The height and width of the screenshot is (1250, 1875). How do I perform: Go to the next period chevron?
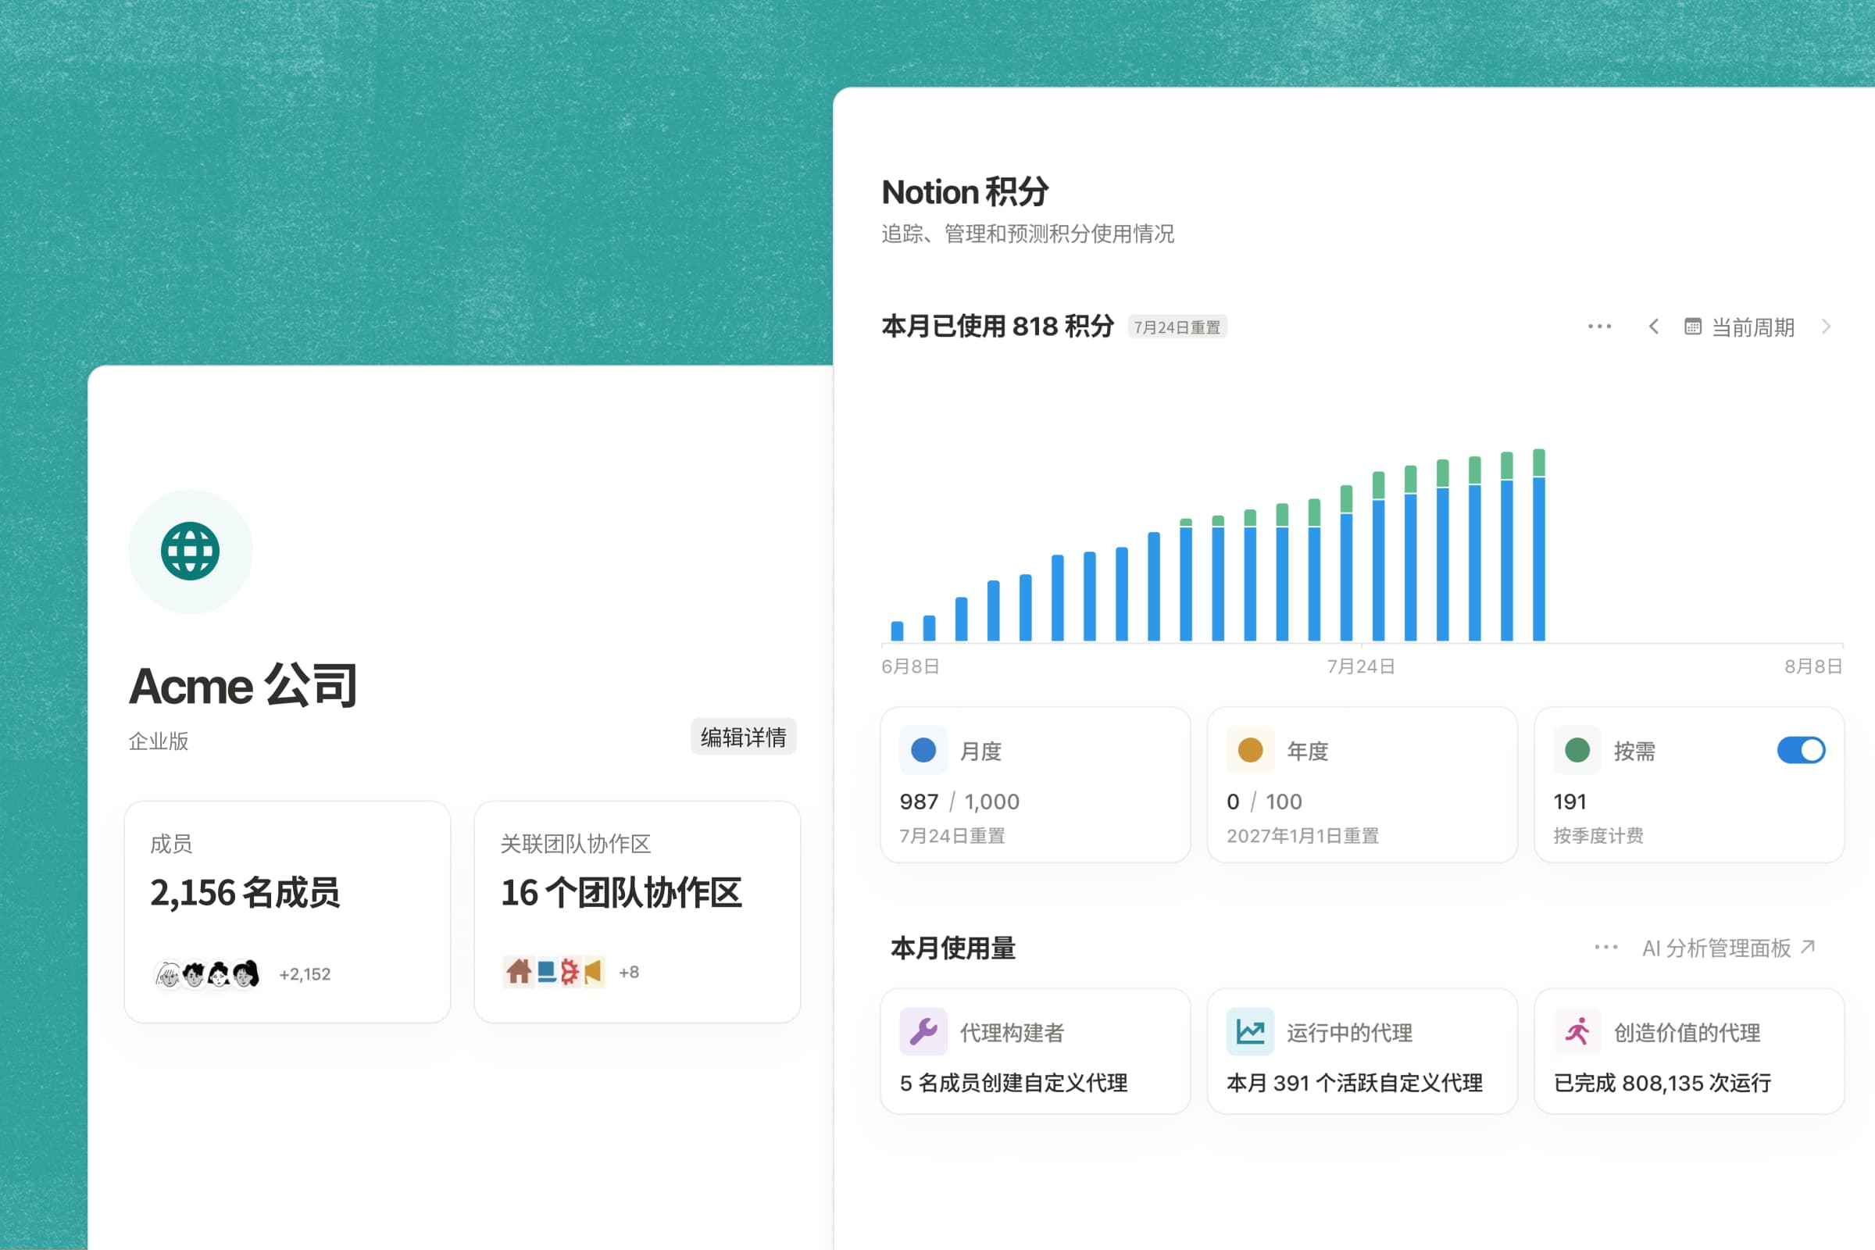pyautogui.click(x=1827, y=327)
